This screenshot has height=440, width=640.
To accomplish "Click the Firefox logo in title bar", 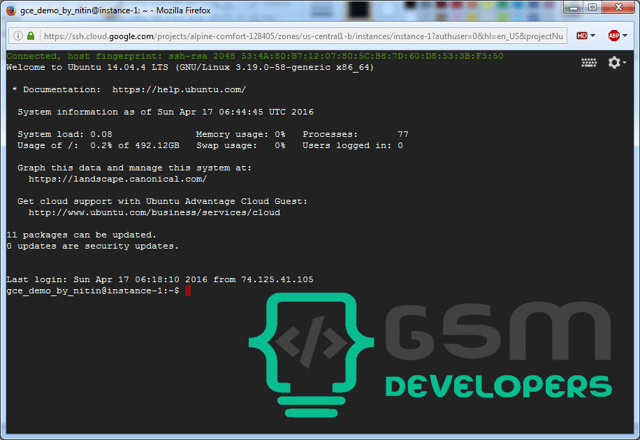I will 11,10.
